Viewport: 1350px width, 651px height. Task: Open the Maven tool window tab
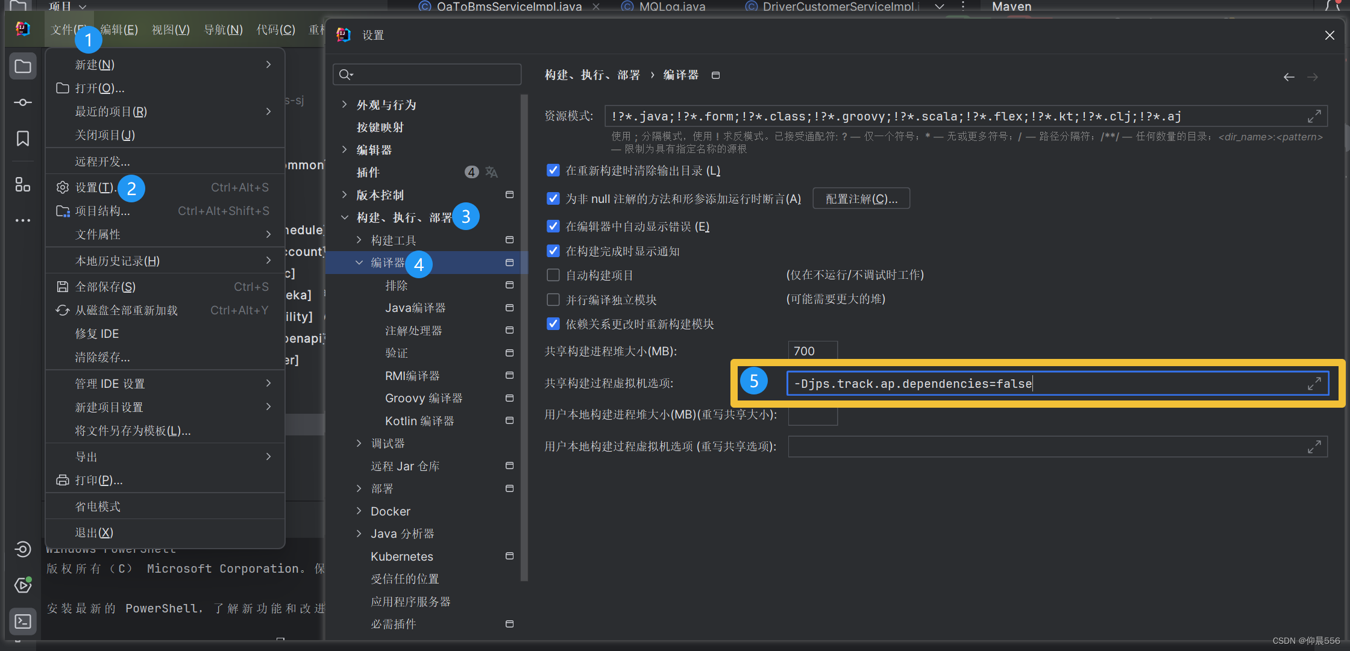tap(1012, 7)
